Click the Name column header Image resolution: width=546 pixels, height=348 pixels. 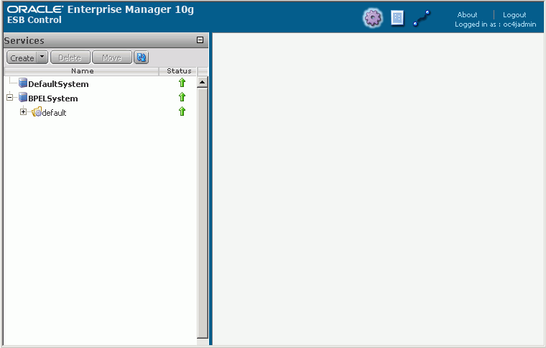click(x=82, y=71)
